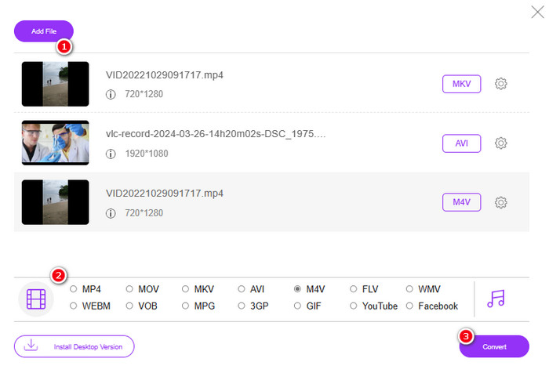
Task: Click the Add File button
Action: [43, 31]
